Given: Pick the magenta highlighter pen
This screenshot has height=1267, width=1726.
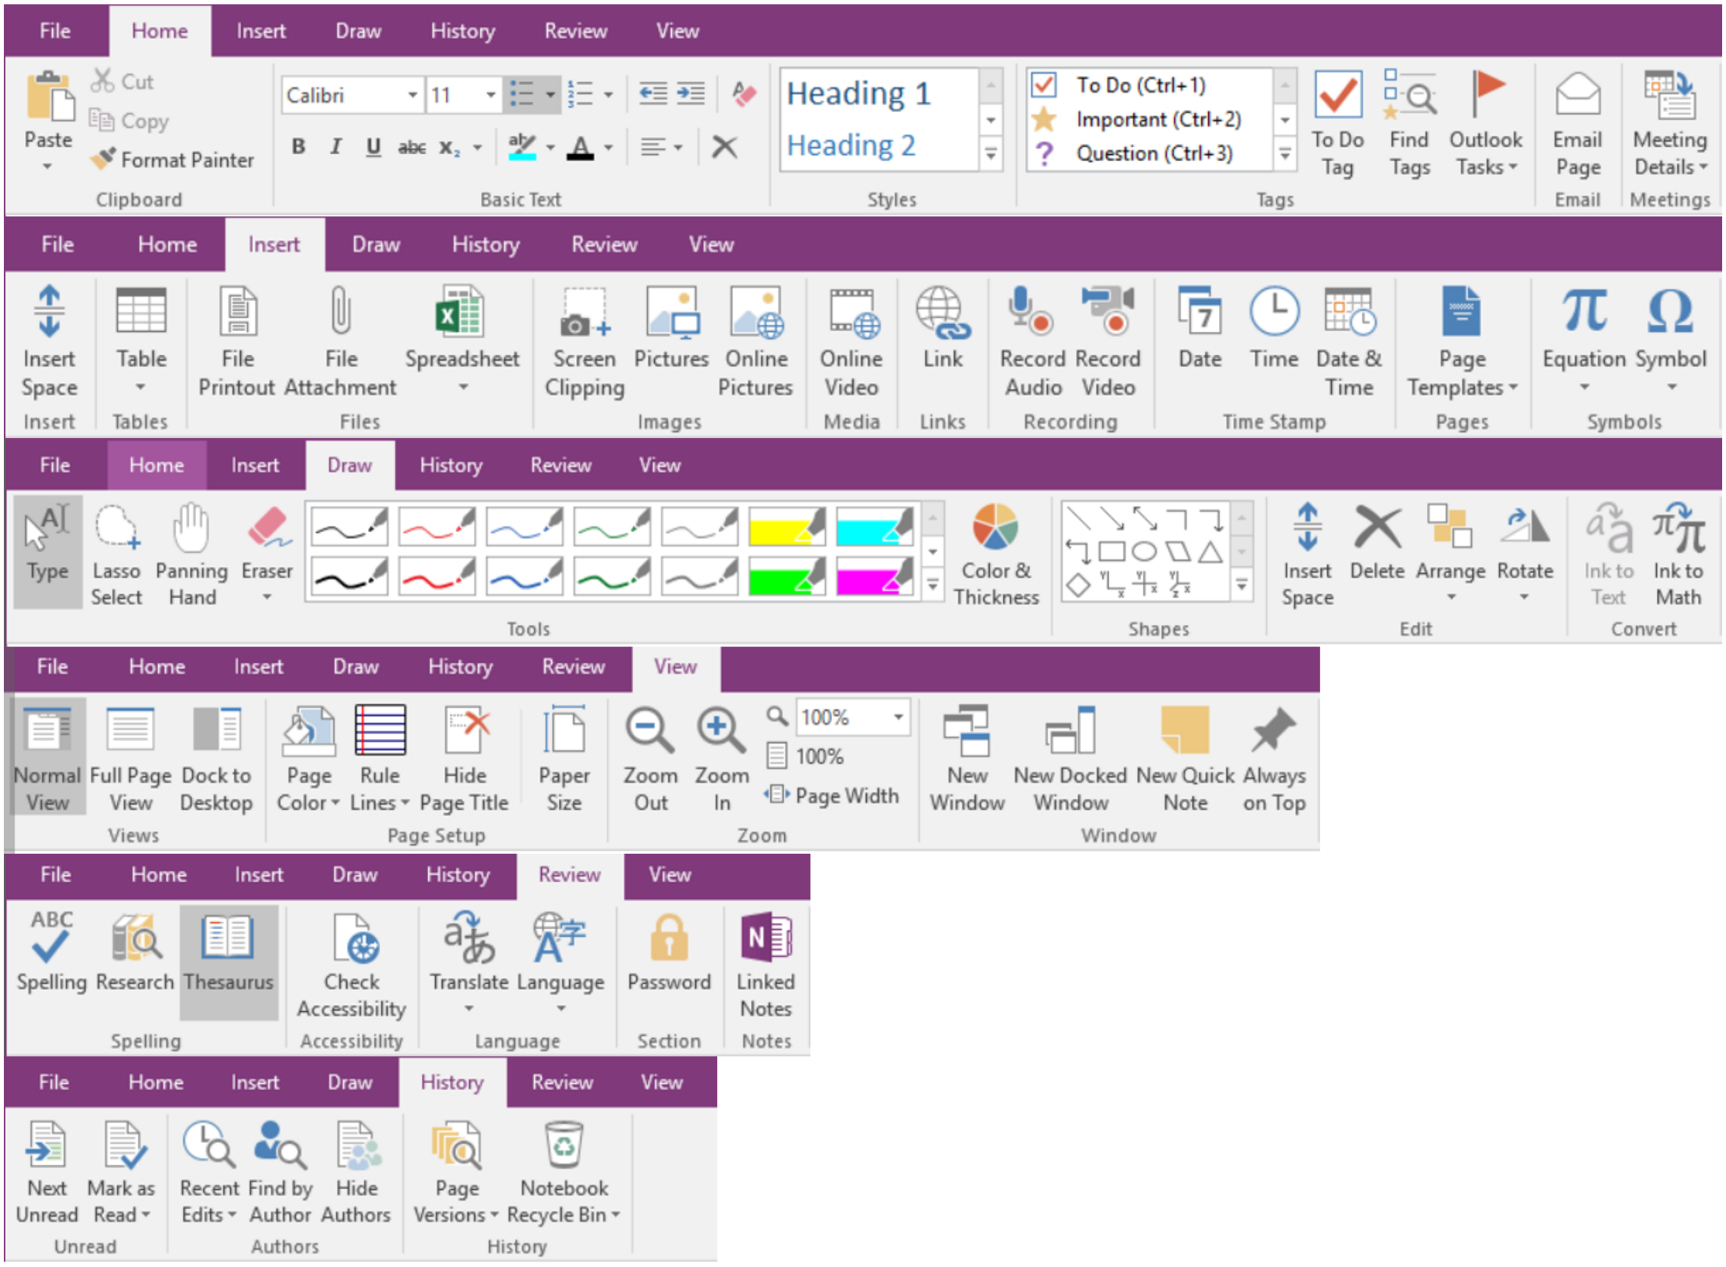Looking at the screenshot, I should (x=874, y=577).
